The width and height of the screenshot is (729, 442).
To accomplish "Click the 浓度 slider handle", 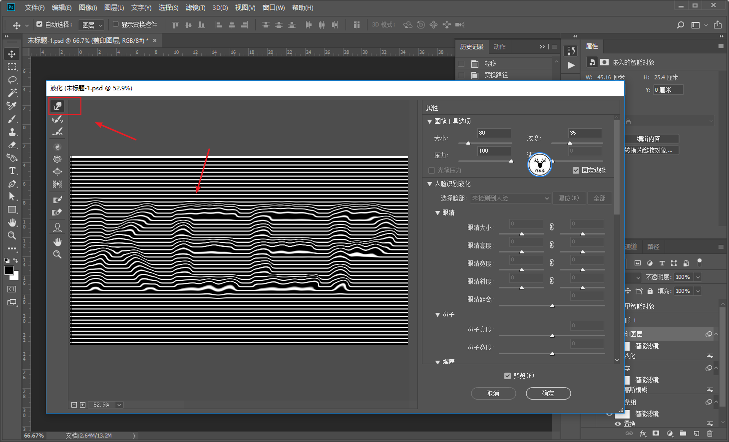I will tap(570, 143).
